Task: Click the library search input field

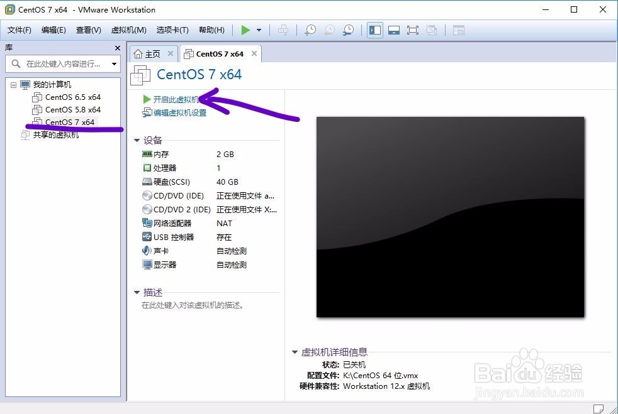Action: (x=63, y=63)
